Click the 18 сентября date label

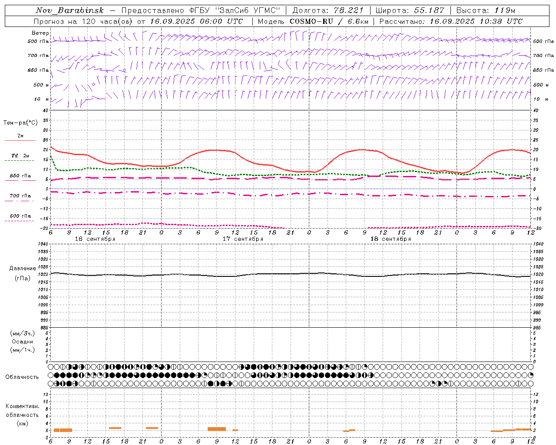(391, 239)
